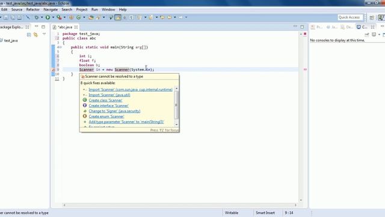Click the Open Perspective icon
The width and height of the screenshot is (385, 217).
click(x=372, y=17)
